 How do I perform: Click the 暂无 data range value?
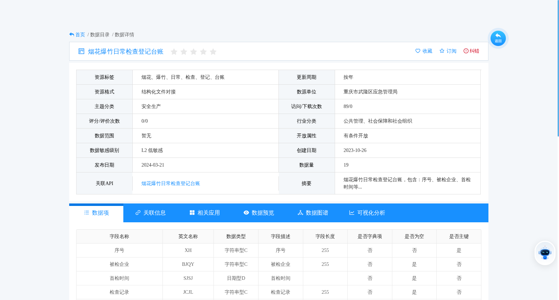point(146,136)
